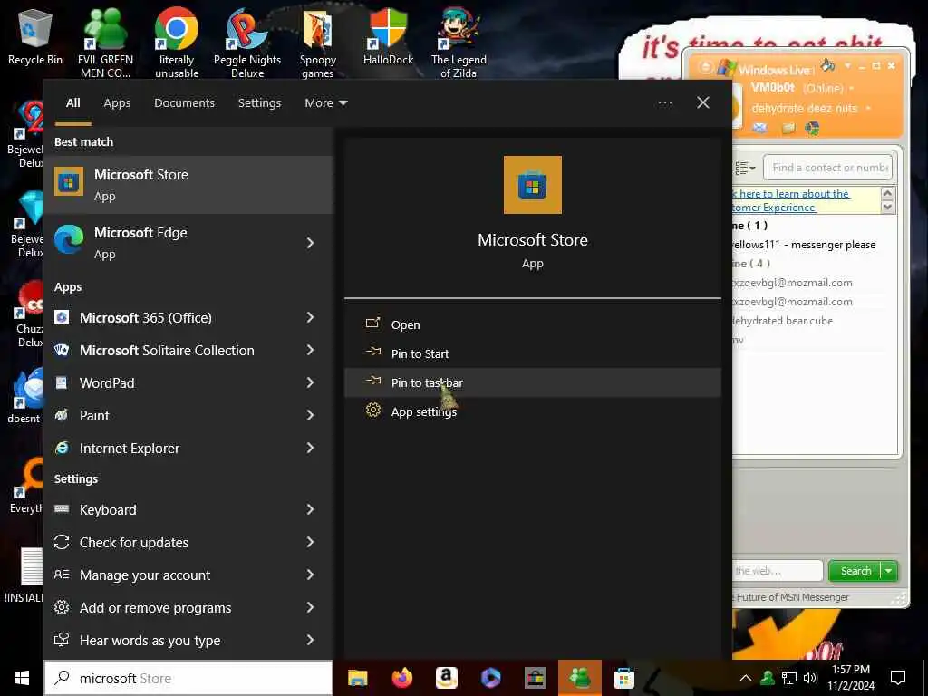Click the Keyboard settings icon
Viewport: 928px width, 696px height.
(62, 509)
